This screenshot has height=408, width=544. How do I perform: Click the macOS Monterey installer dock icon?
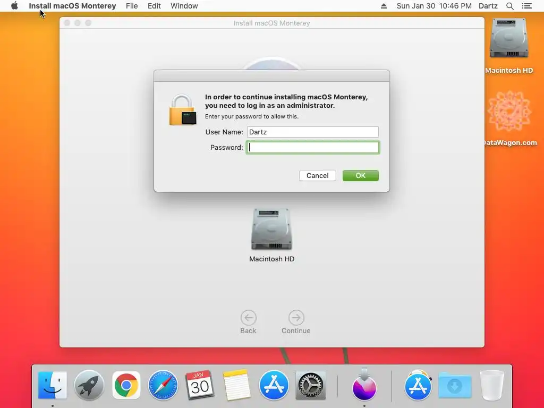(364, 385)
